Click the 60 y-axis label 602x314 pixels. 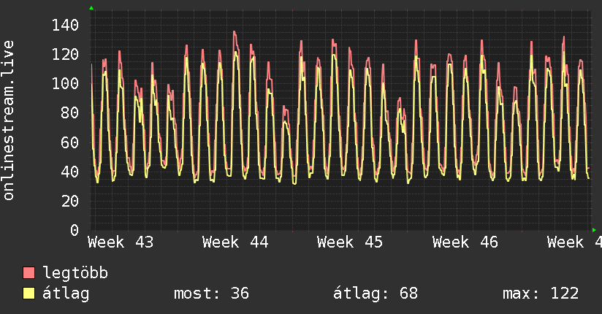pyautogui.click(x=70, y=142)
